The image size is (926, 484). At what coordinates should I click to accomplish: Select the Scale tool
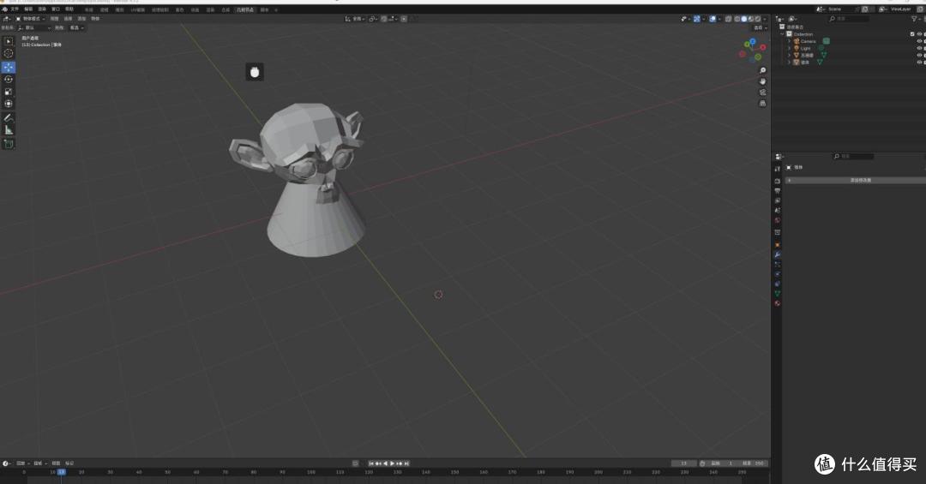[x=9, y=92]
